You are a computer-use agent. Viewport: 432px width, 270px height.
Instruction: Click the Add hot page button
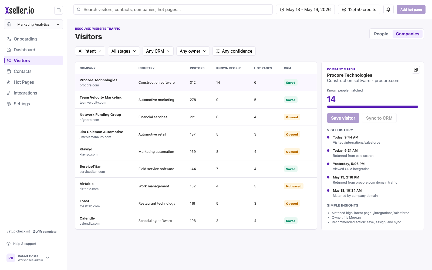(411, 9)
